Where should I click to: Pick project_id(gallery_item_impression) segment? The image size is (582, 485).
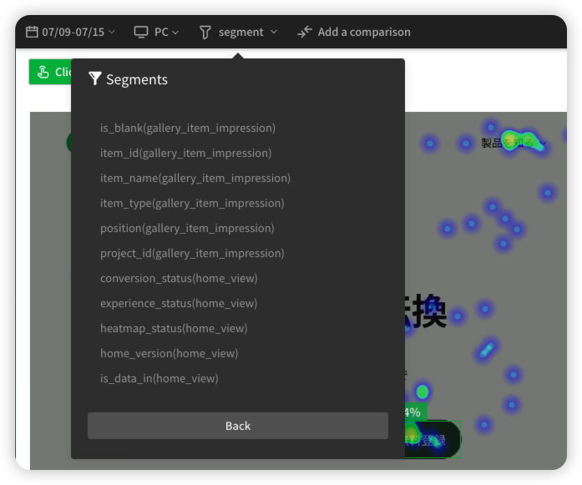coord(192,253)
